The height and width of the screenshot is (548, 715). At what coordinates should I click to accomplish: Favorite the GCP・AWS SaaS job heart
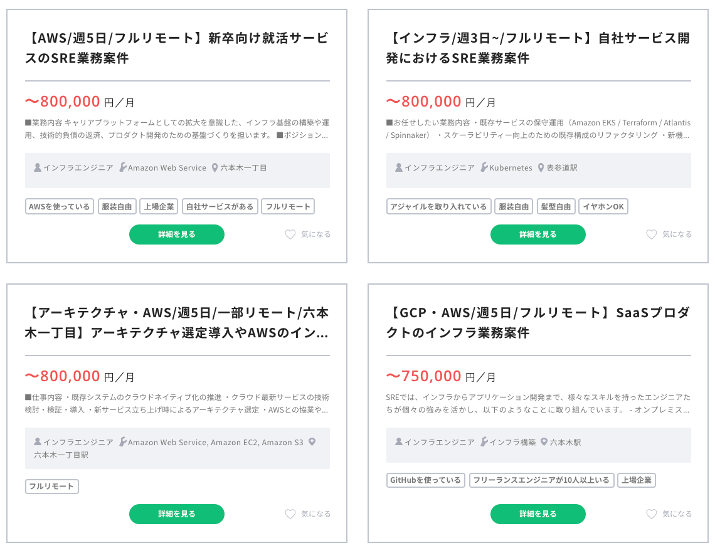[651, 514]
